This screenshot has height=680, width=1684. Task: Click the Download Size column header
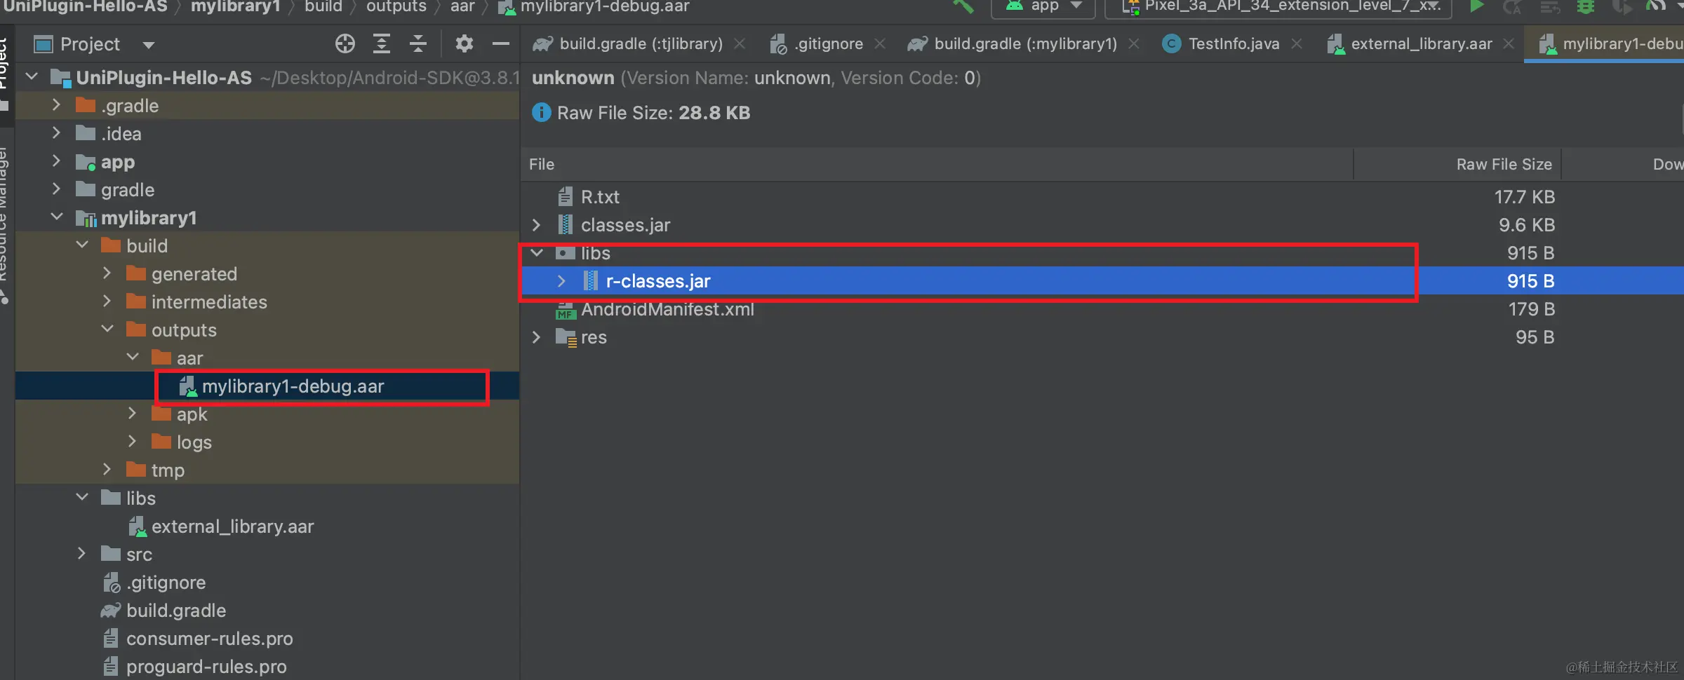coord(1624,165)
